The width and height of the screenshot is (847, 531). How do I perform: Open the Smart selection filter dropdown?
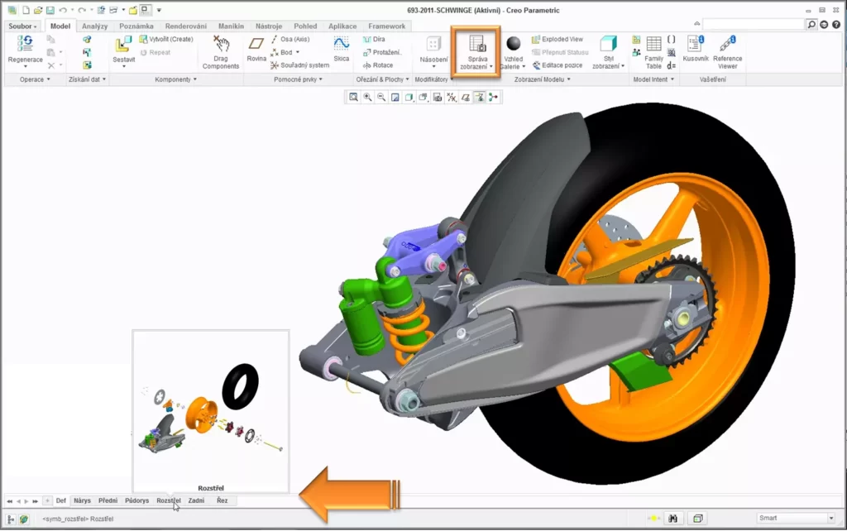pos(797,518)
